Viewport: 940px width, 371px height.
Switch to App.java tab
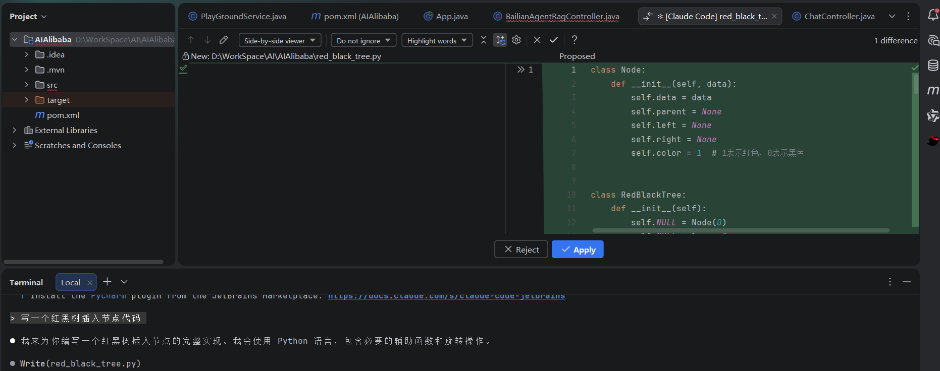[446, 16]
